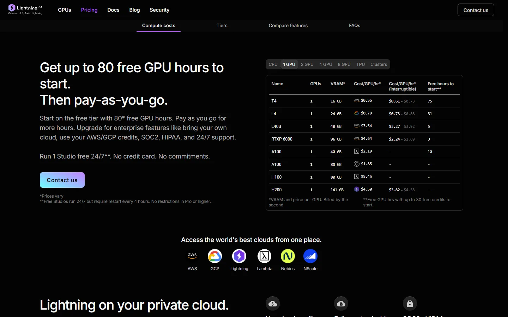Image resolution: width=508 pixels, height=317 pixels.
Task: Click the Lightning AI logo
Action: pyautogui.click(x=25, y=10)
